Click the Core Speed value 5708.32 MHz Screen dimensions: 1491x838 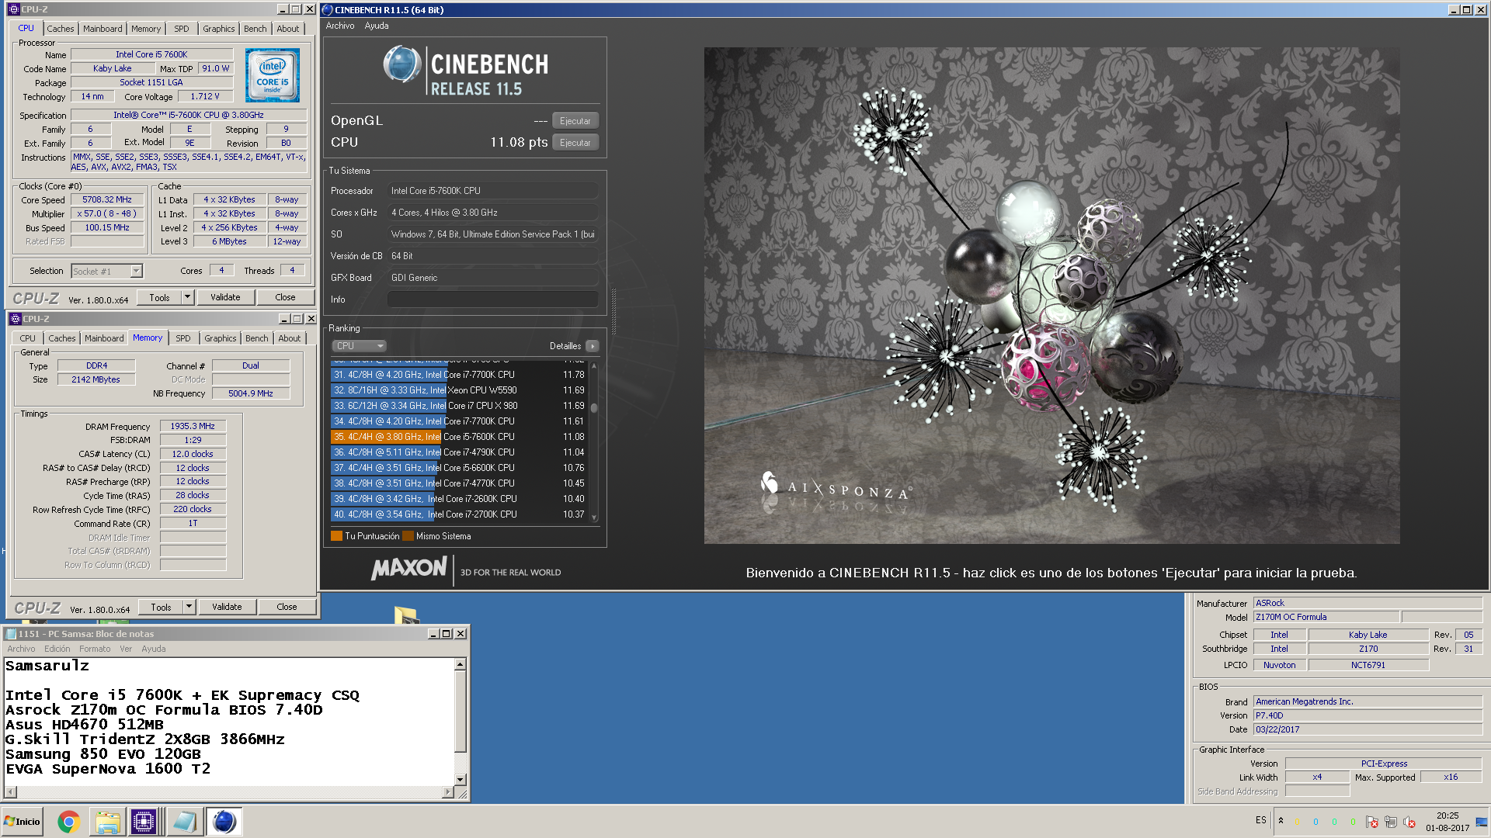point(107,199)
